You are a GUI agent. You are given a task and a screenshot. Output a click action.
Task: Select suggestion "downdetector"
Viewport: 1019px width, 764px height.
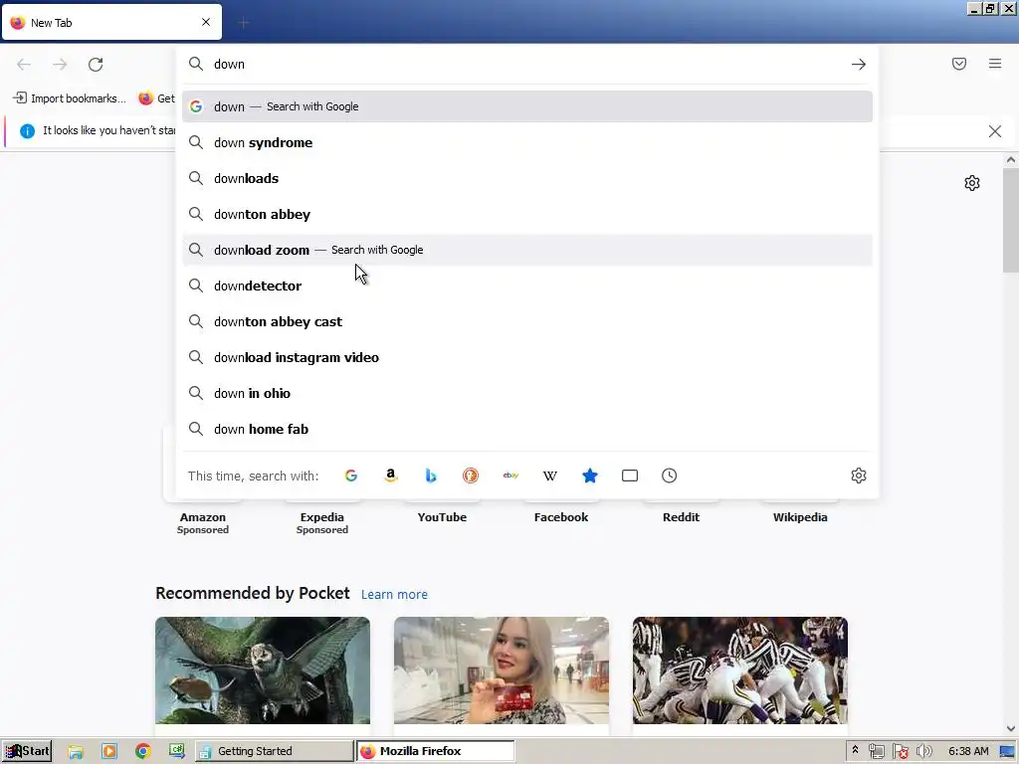point(527,286)
